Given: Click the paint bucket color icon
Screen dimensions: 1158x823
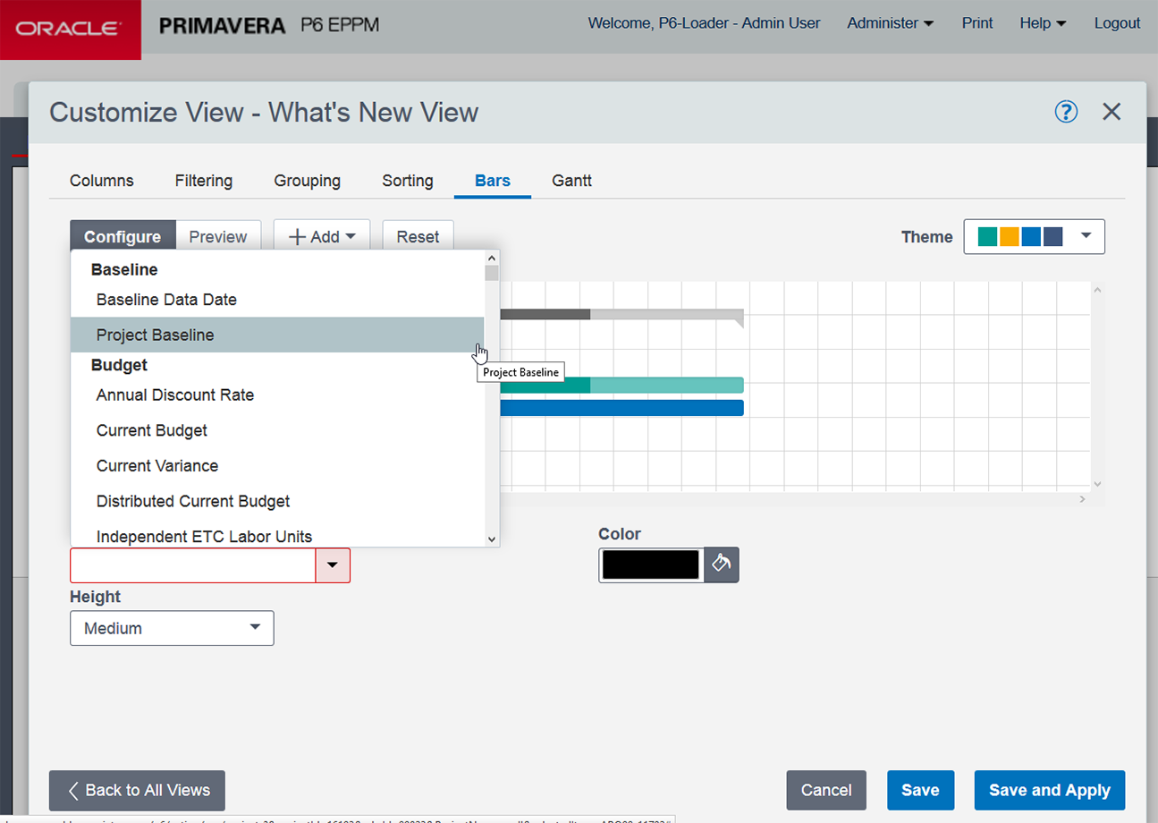Looking at the screenshot, I should point(722,565).
